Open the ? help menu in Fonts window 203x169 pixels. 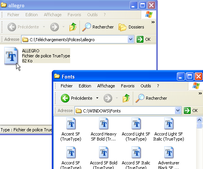158,86
